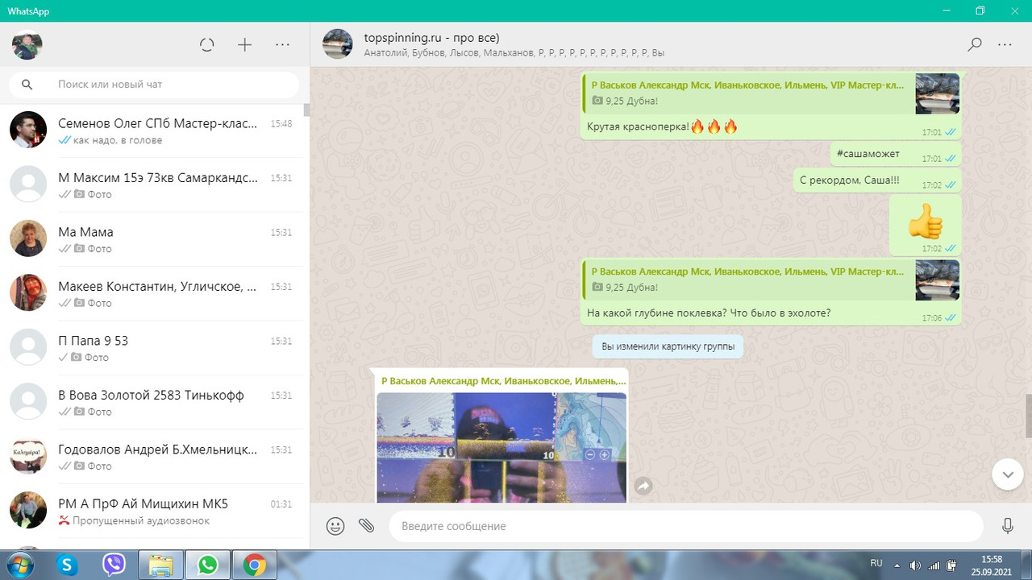Open the group title topspinning.ru info

(431, 37)
